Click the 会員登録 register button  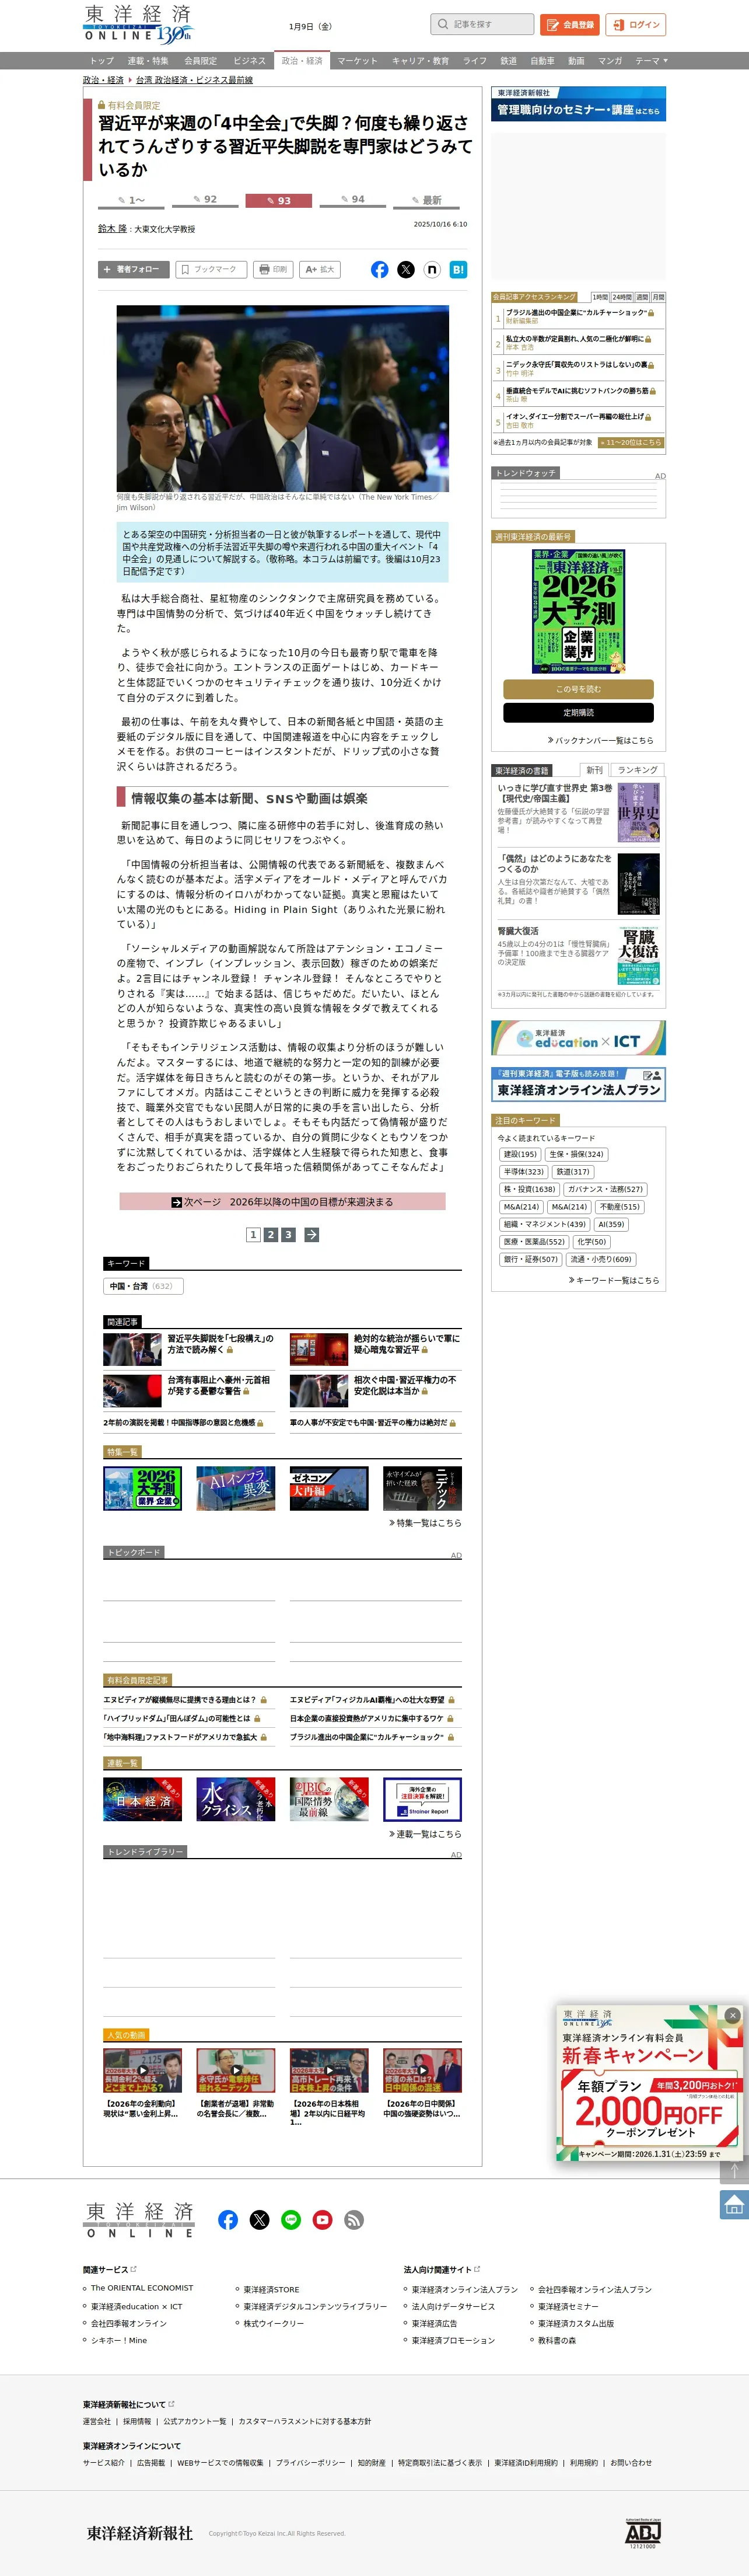point(569,24)
